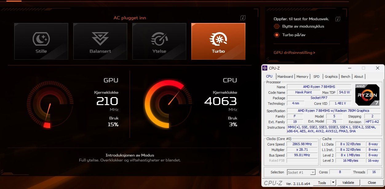The width and height of the screenshot is (385, 189).
Task: Click the AMD Ryzen 7 logo image
Action: click(367, 95)
